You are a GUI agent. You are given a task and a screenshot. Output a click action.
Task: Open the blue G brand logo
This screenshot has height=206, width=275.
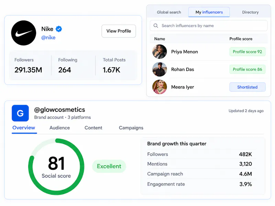(x=20, y=113)
